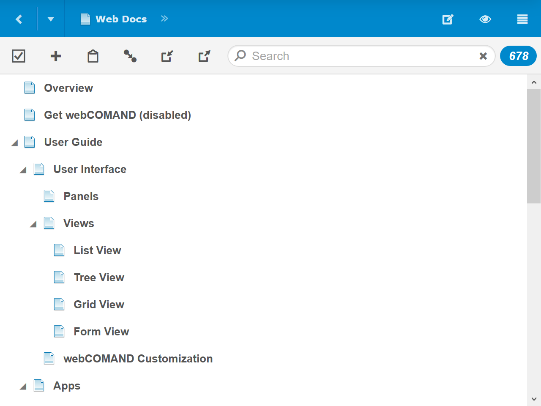Toggle the select-all checkbox in toolbar
Image resolution: width=541 pixels, height=406 pixels.
click(x=19, y=56)
